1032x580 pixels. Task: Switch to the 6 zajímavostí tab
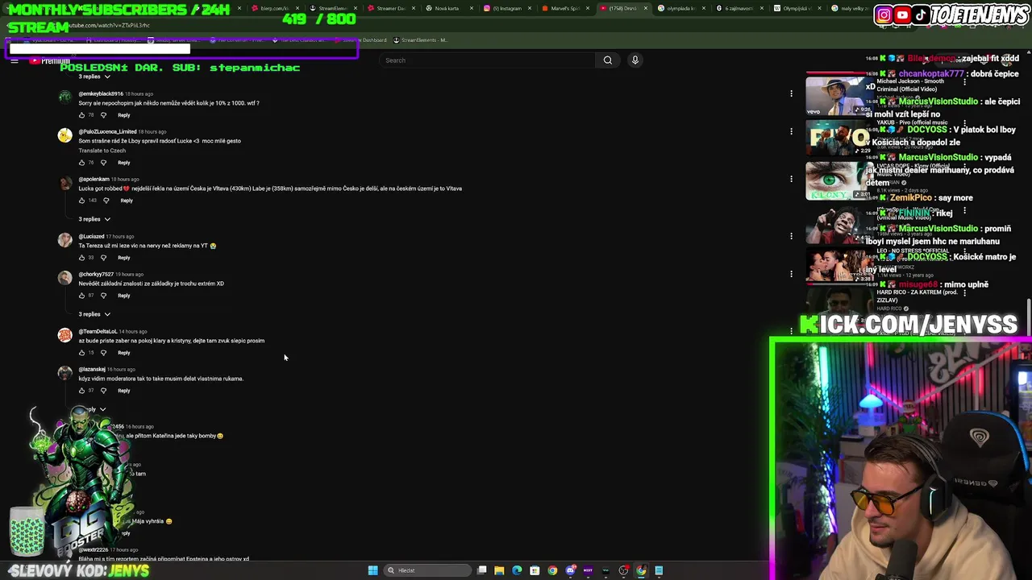[738, 8]
